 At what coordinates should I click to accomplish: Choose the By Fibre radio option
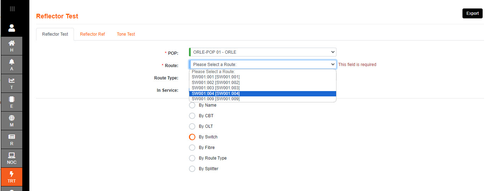[x=192, y=148]
